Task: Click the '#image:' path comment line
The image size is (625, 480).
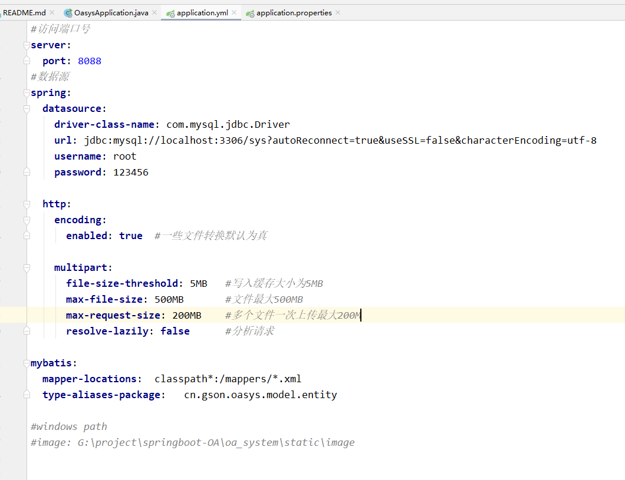Action: click(x=193, y=442)
